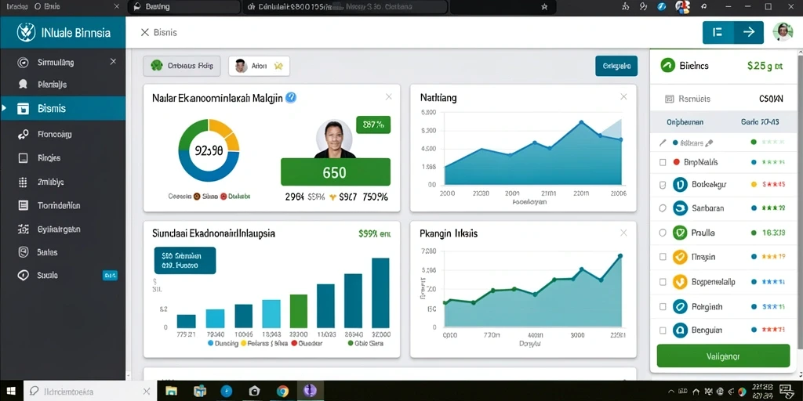This screenshot has width=803, height=401.
Task: Expand the active Bismis sidebar arrow
Action: [4, 108]
